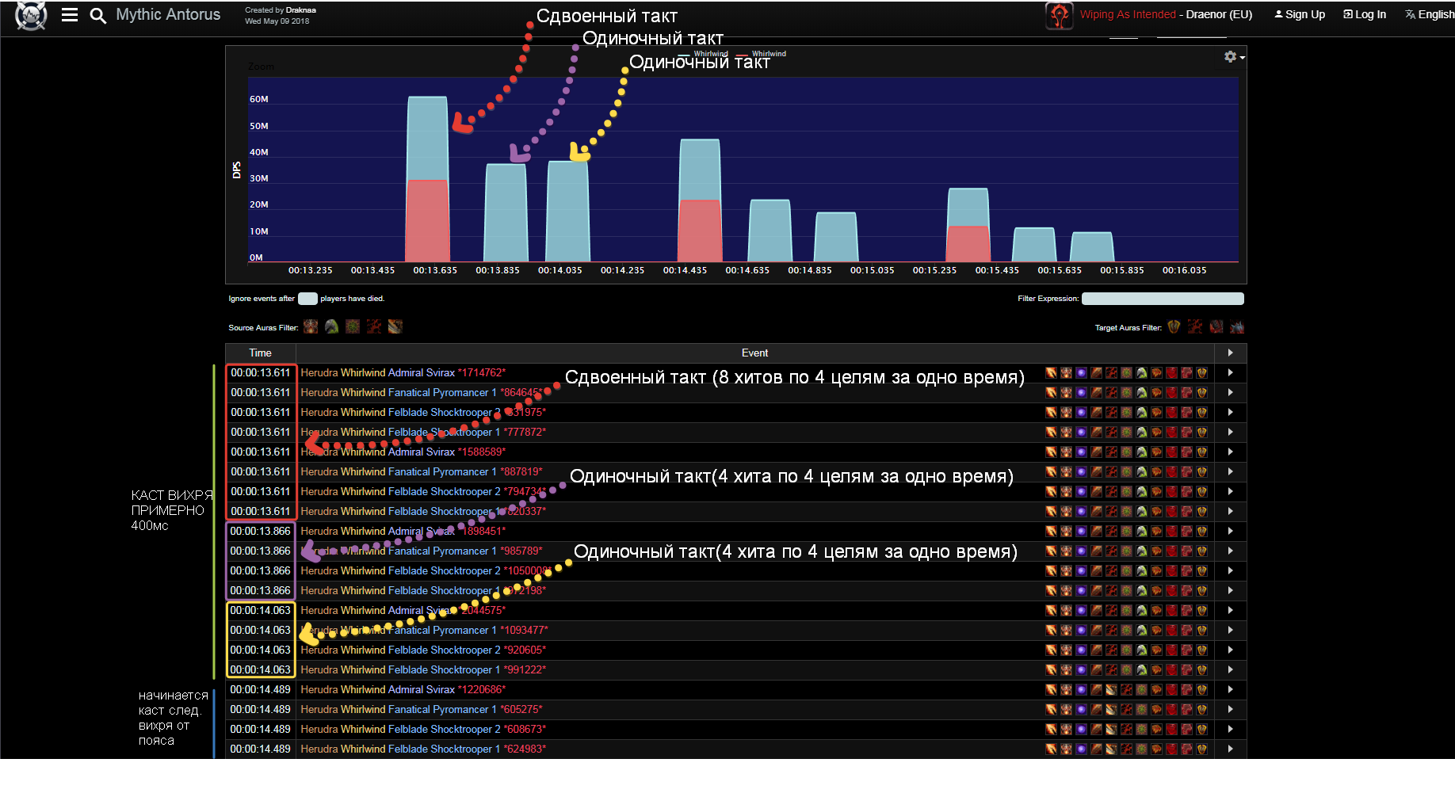
Task: Expand the first 00:00:13.611 event row
Action: coord(1230,372)
